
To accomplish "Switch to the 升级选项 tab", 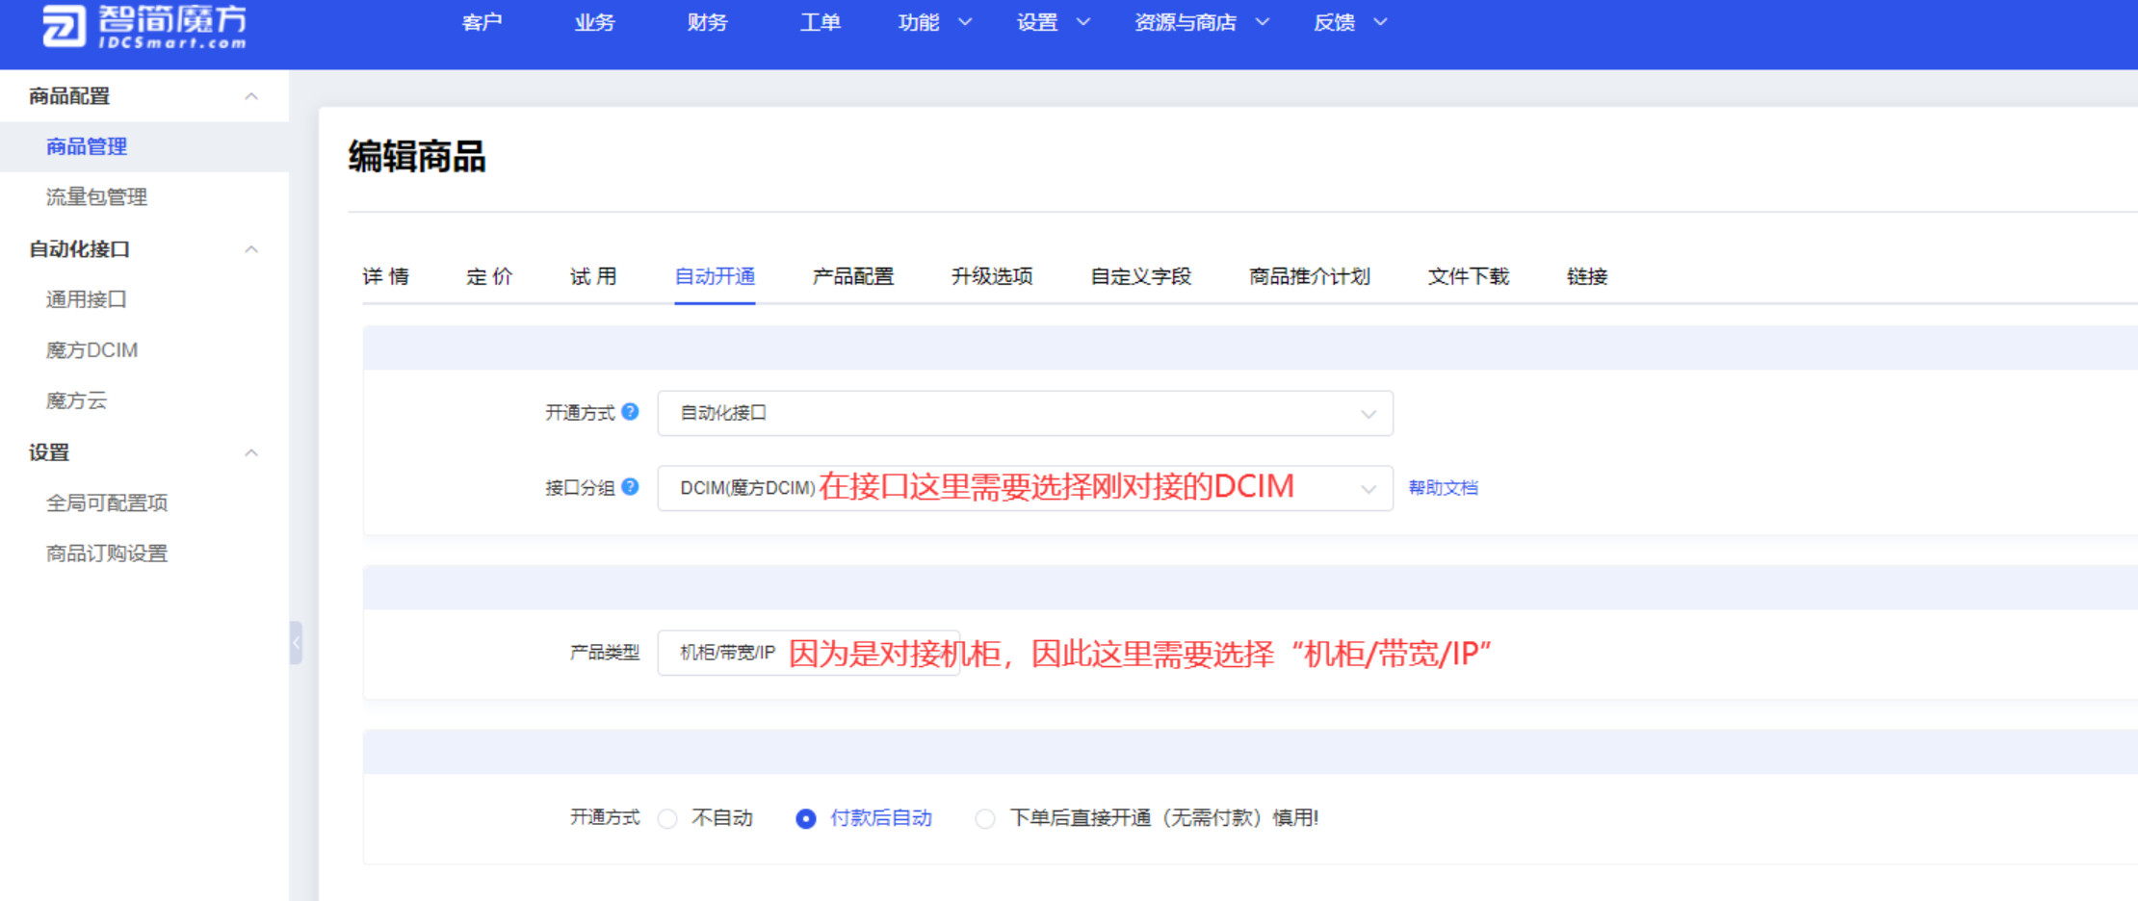I will coord(992,276).
